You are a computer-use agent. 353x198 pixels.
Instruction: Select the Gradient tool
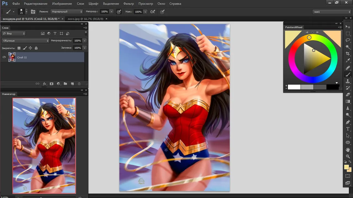pyautogui.click(x=348, y=102)
